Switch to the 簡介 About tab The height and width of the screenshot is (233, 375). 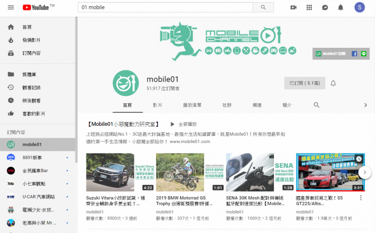[287, 105]
